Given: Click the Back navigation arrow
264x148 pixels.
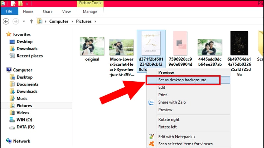Looking at the screenshot, I should tap(6, 21).
